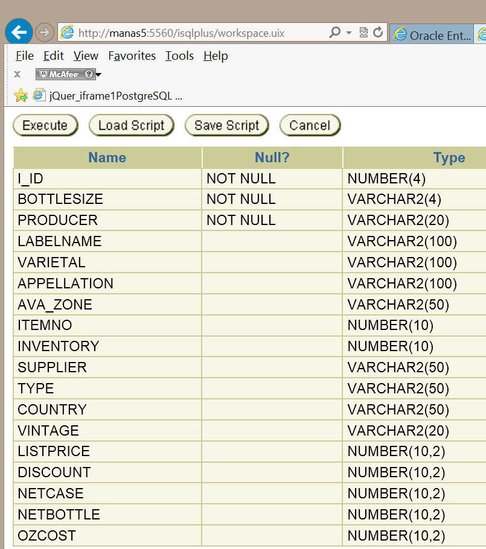Click the browser Back arrow button
Screen dimensions: 486x549
(19, 32)
